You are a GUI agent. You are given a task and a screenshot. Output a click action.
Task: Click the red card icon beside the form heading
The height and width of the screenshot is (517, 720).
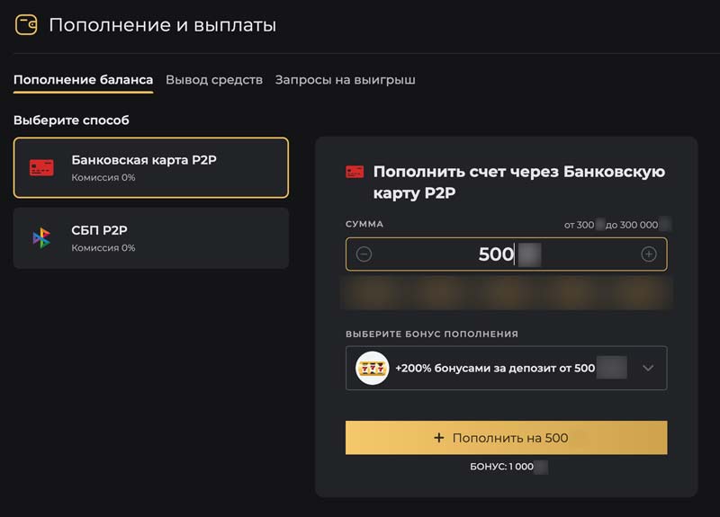[355, 172]
